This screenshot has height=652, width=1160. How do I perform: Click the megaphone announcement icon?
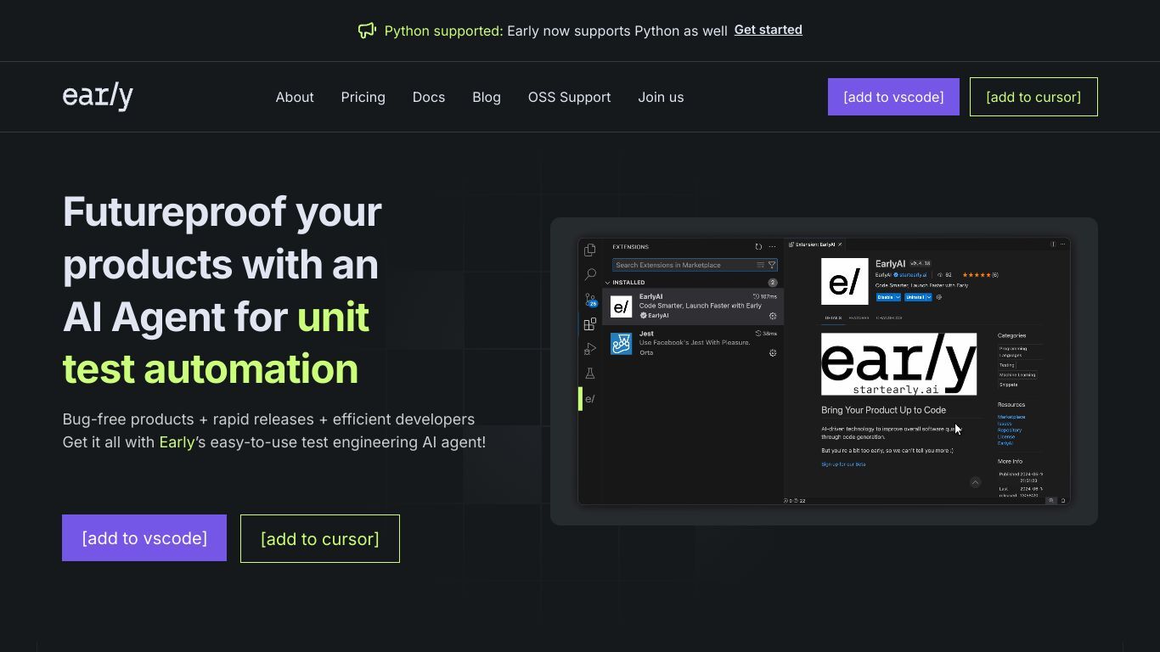pos(367,31)
